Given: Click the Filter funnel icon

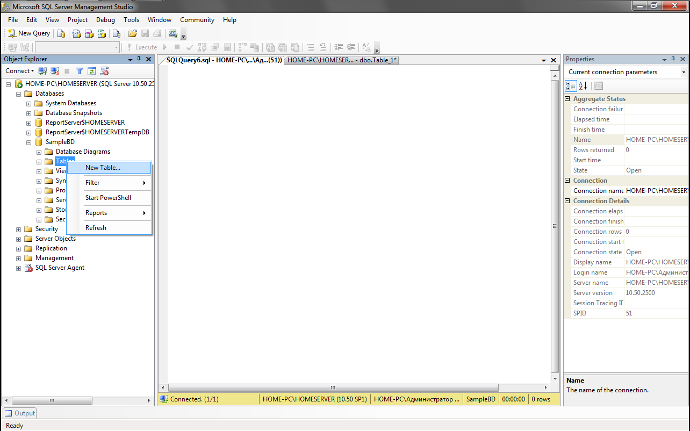Looking at the screenshot, I should [80, 71].
